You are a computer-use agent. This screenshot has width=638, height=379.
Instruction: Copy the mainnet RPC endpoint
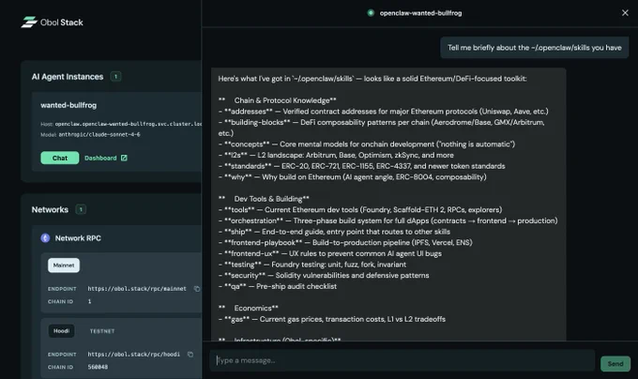coord(197,289)
